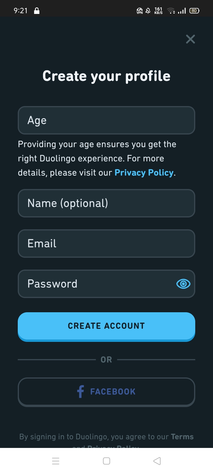This screenshot has height=474, width=213.
Task: Close the Create your profile screen
Action: [x=191, y=39]
